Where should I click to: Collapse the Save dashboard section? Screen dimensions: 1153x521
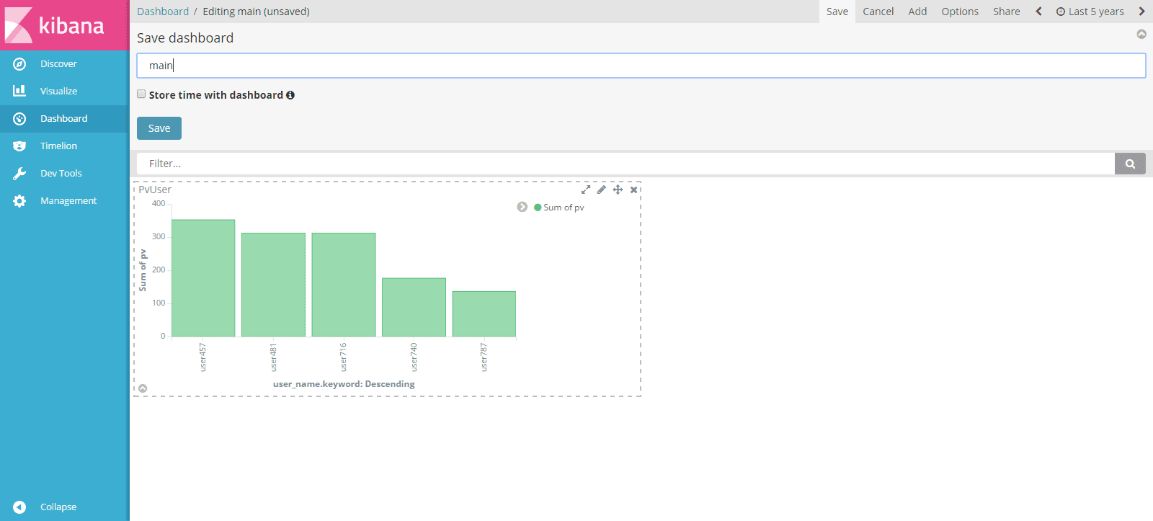(x=1141, y=34)
